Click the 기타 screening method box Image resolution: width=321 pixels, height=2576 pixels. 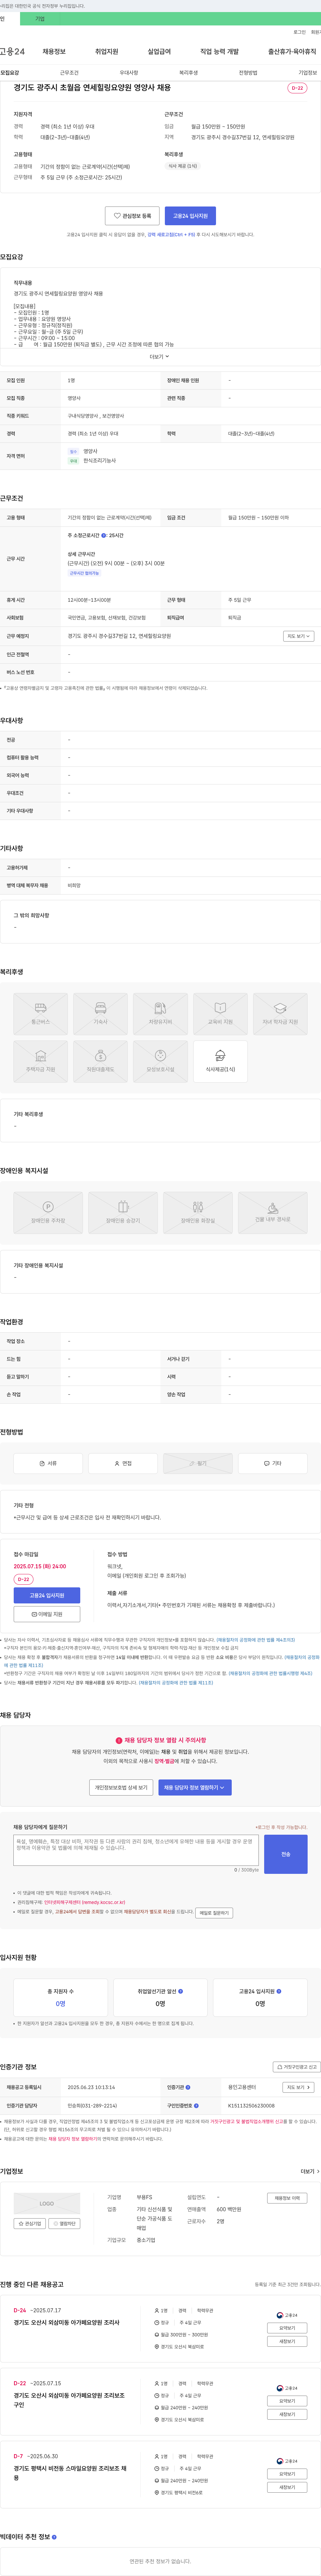[273, 1463]
